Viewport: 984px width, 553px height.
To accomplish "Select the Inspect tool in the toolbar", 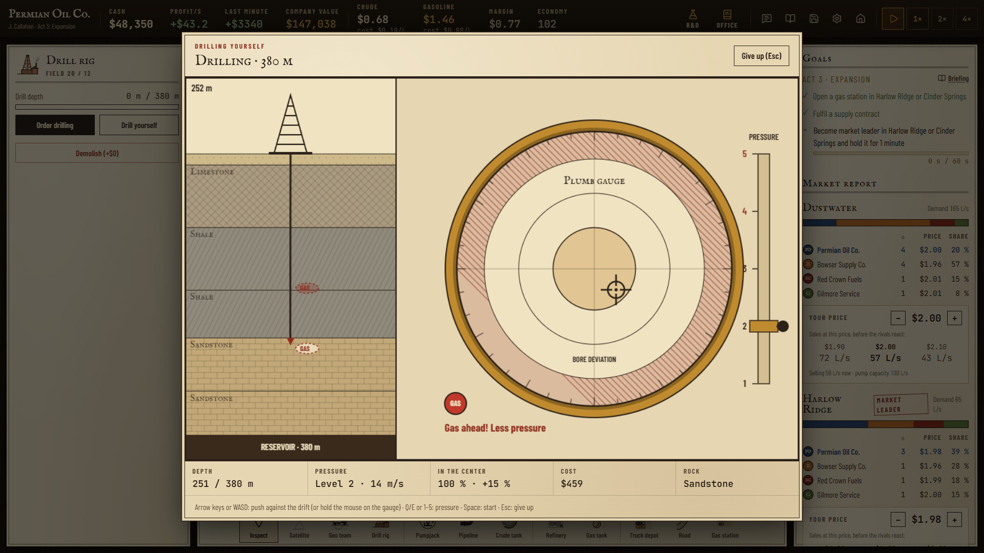I will [258, 530].
